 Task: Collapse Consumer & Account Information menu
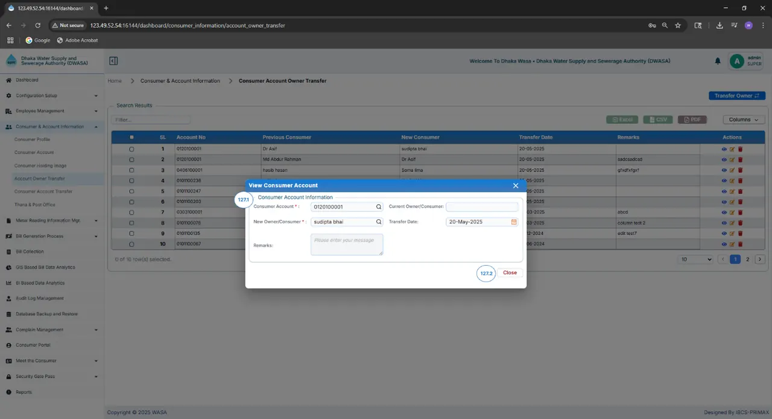52,127
